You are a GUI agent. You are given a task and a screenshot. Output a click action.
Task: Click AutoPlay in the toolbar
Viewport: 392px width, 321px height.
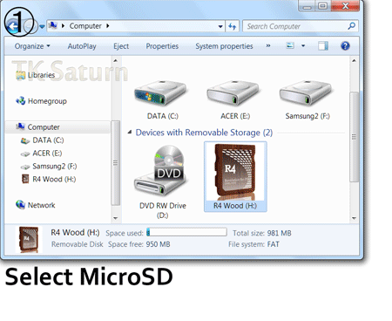(x=82, y=46)
